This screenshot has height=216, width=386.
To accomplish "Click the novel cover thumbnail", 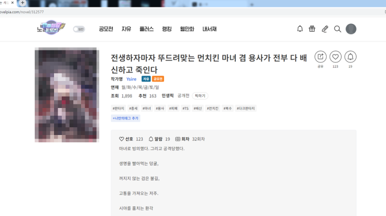I will tap(67, 95).
